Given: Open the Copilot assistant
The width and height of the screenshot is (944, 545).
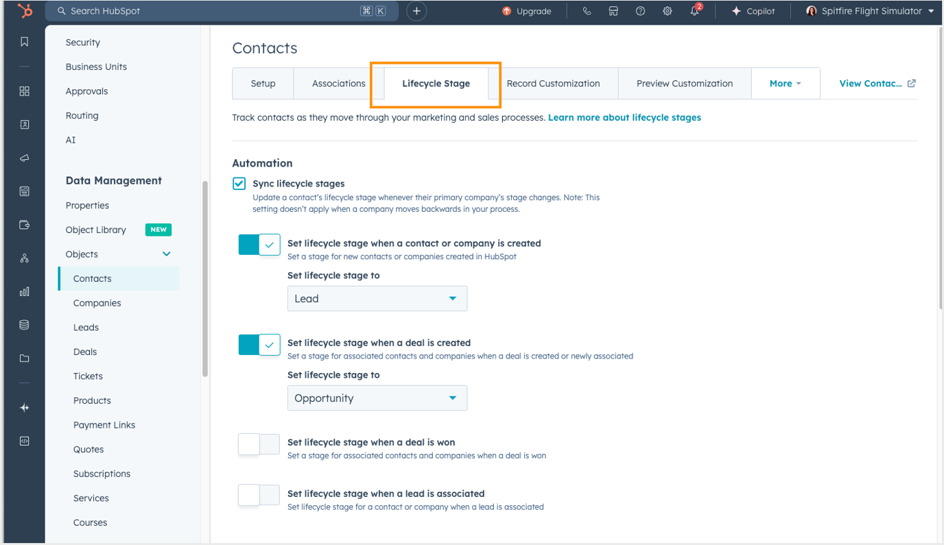Looking at the screenshot, I should 753,11.
